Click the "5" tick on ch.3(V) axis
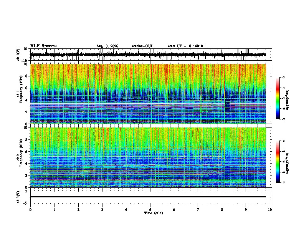Image resolution: width=304 pixels, height=235 pixels. click(27, 191)
